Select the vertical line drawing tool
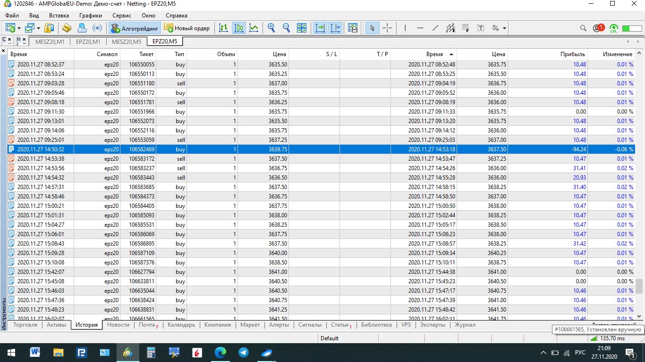Viewport: 645px width, 362px height. 405,28
